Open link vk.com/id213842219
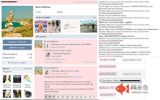160x100 pixels. point(112,27)
